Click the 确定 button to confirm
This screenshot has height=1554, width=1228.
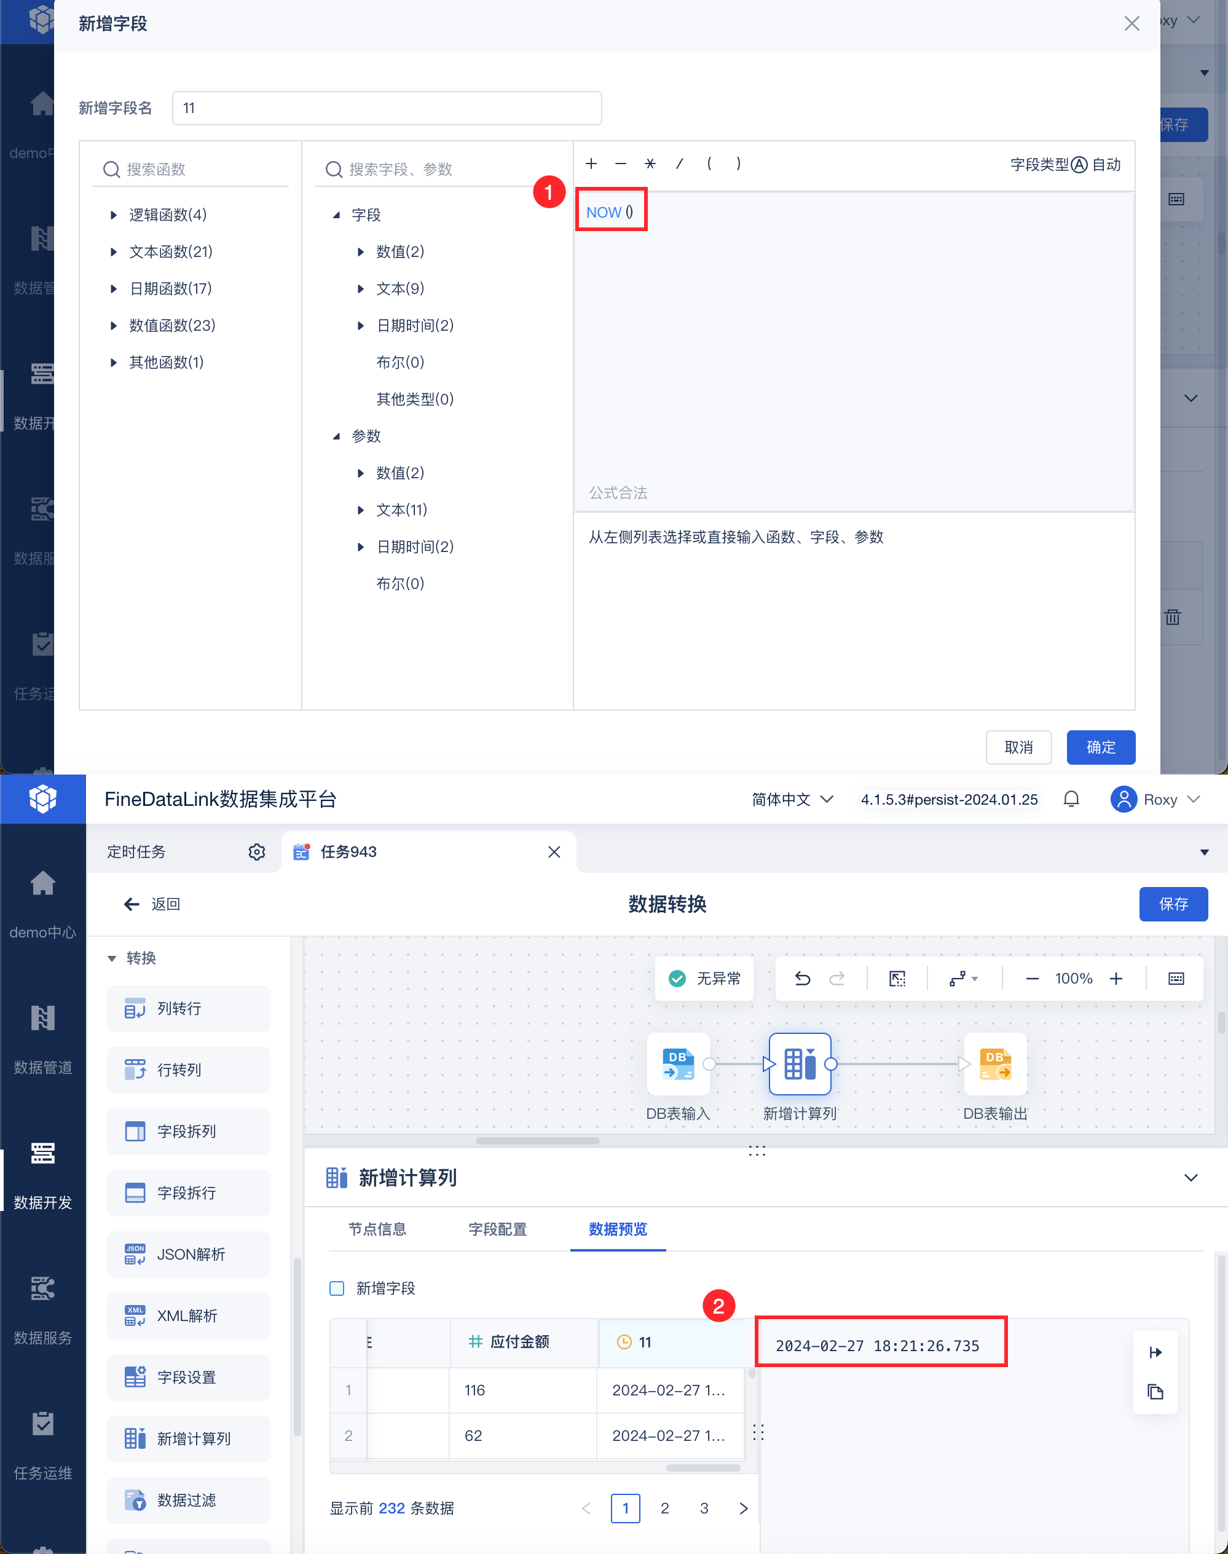coord(1101,747)
